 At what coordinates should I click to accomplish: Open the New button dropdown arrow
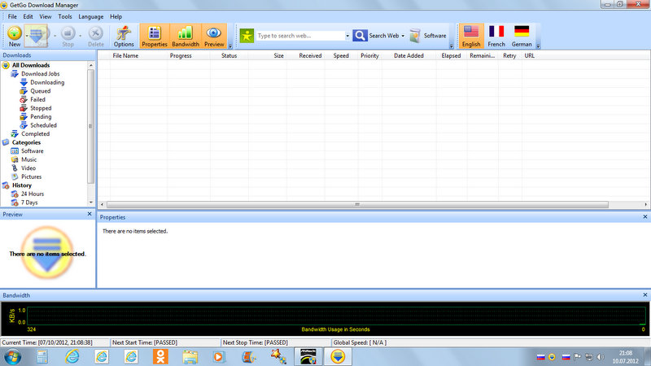coord(26,36)
